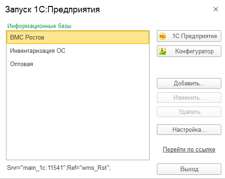This screenshot has width=225, height=179.
Task: Click the Изменить... button
Action: click(189, 97)
